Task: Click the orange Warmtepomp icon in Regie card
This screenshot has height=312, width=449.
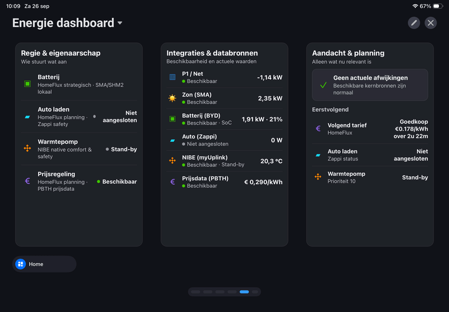Action: pos(28,148)
